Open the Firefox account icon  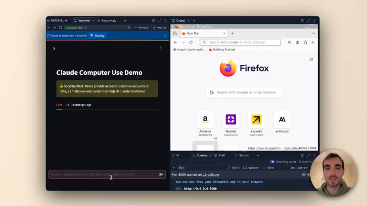pos(297,42)
